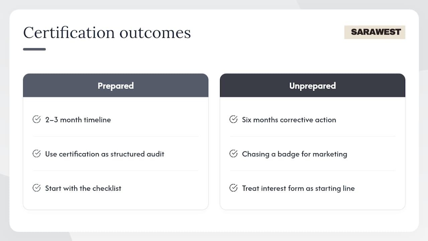Screen dimensions: 428x241
Task: Click the SARAWEST logo badge
Action: pyautogui.click(x=375, y=32)
